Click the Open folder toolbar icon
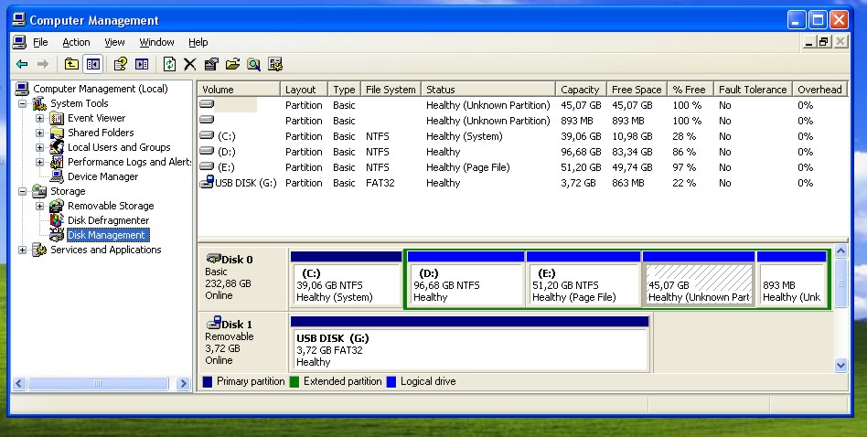The width and height of the screenshot is (867, 437). tap(232, 64)
